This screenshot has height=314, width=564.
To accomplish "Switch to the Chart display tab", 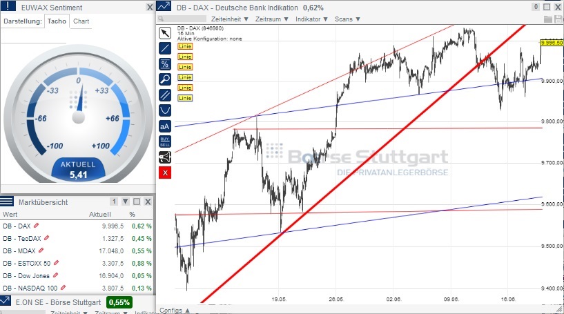I will (81, 21).
